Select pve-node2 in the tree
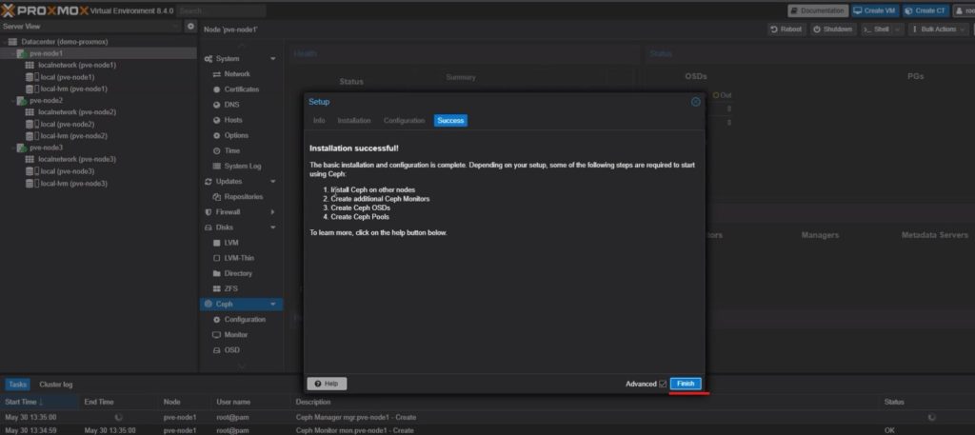Viewport: 975px width, 435px height. click(x=46, y=100)
